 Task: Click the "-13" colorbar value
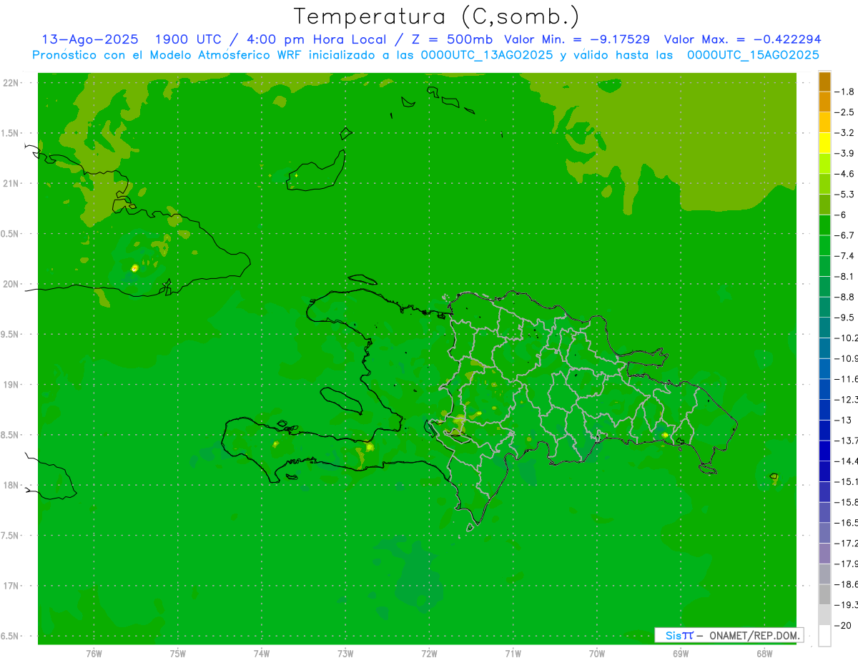coord(842,420)
